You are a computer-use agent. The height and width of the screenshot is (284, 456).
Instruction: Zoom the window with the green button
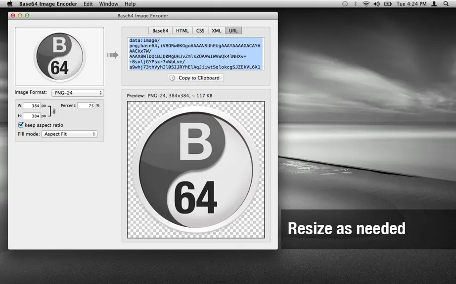coord(27,16)
